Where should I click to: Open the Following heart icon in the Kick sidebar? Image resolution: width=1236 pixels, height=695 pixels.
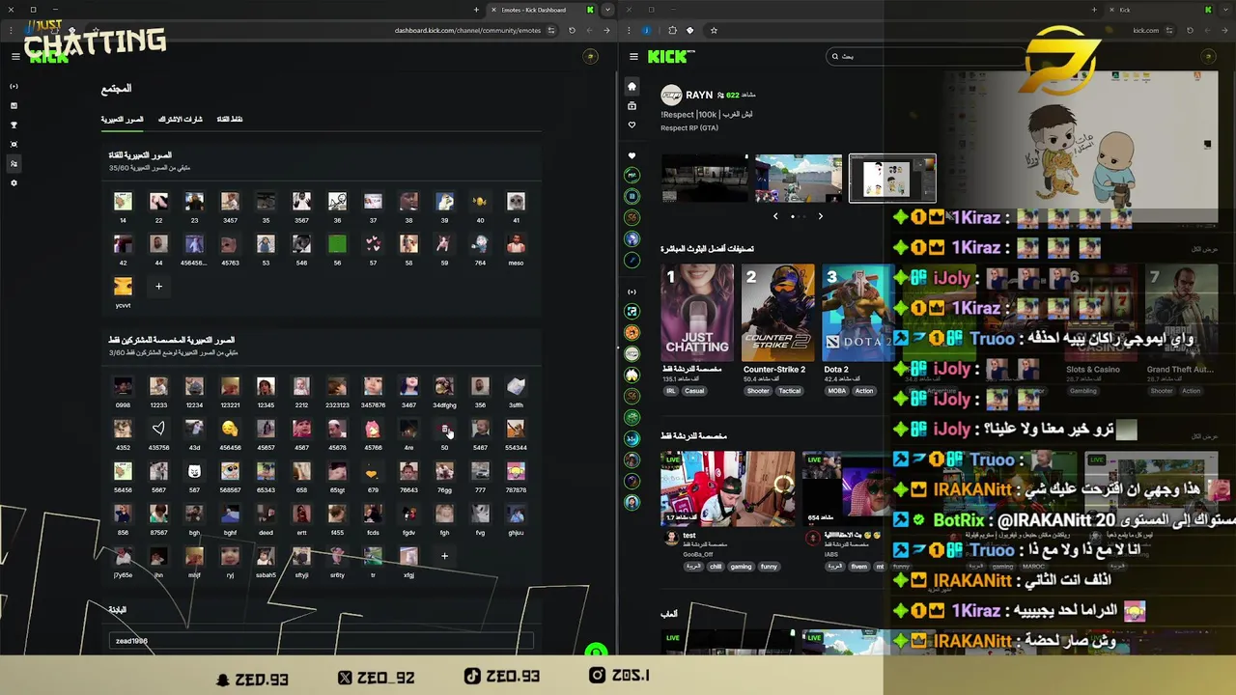[632, 125]
